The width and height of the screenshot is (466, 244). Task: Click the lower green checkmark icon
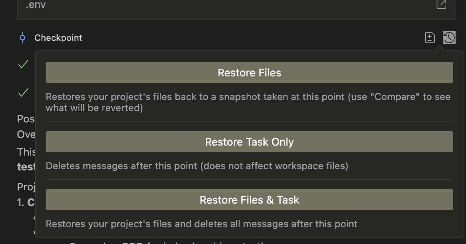[23, 93]
